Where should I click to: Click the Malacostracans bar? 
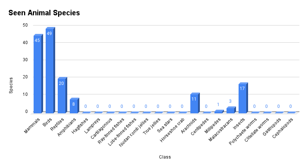[x=230, y=110]
